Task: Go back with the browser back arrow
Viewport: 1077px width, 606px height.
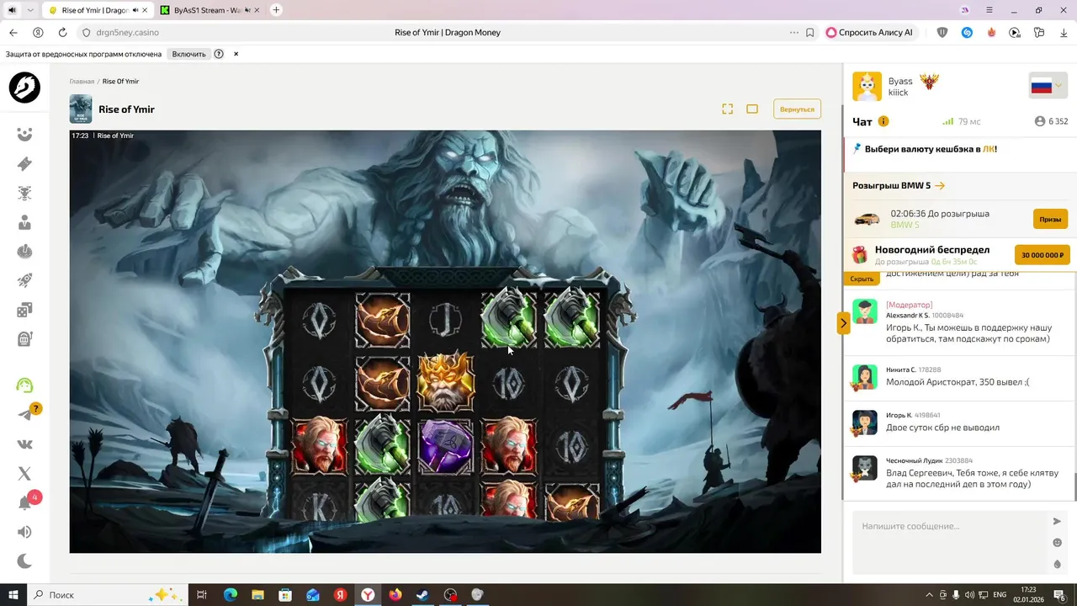Action: 13,33
